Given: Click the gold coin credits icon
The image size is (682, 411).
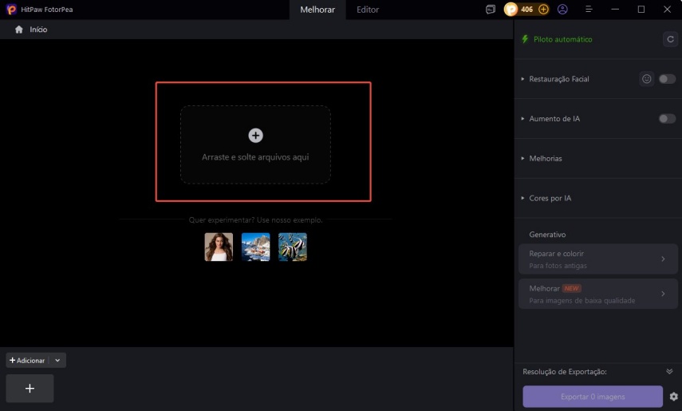Looking at the screenshot, I should click(511, 10).
